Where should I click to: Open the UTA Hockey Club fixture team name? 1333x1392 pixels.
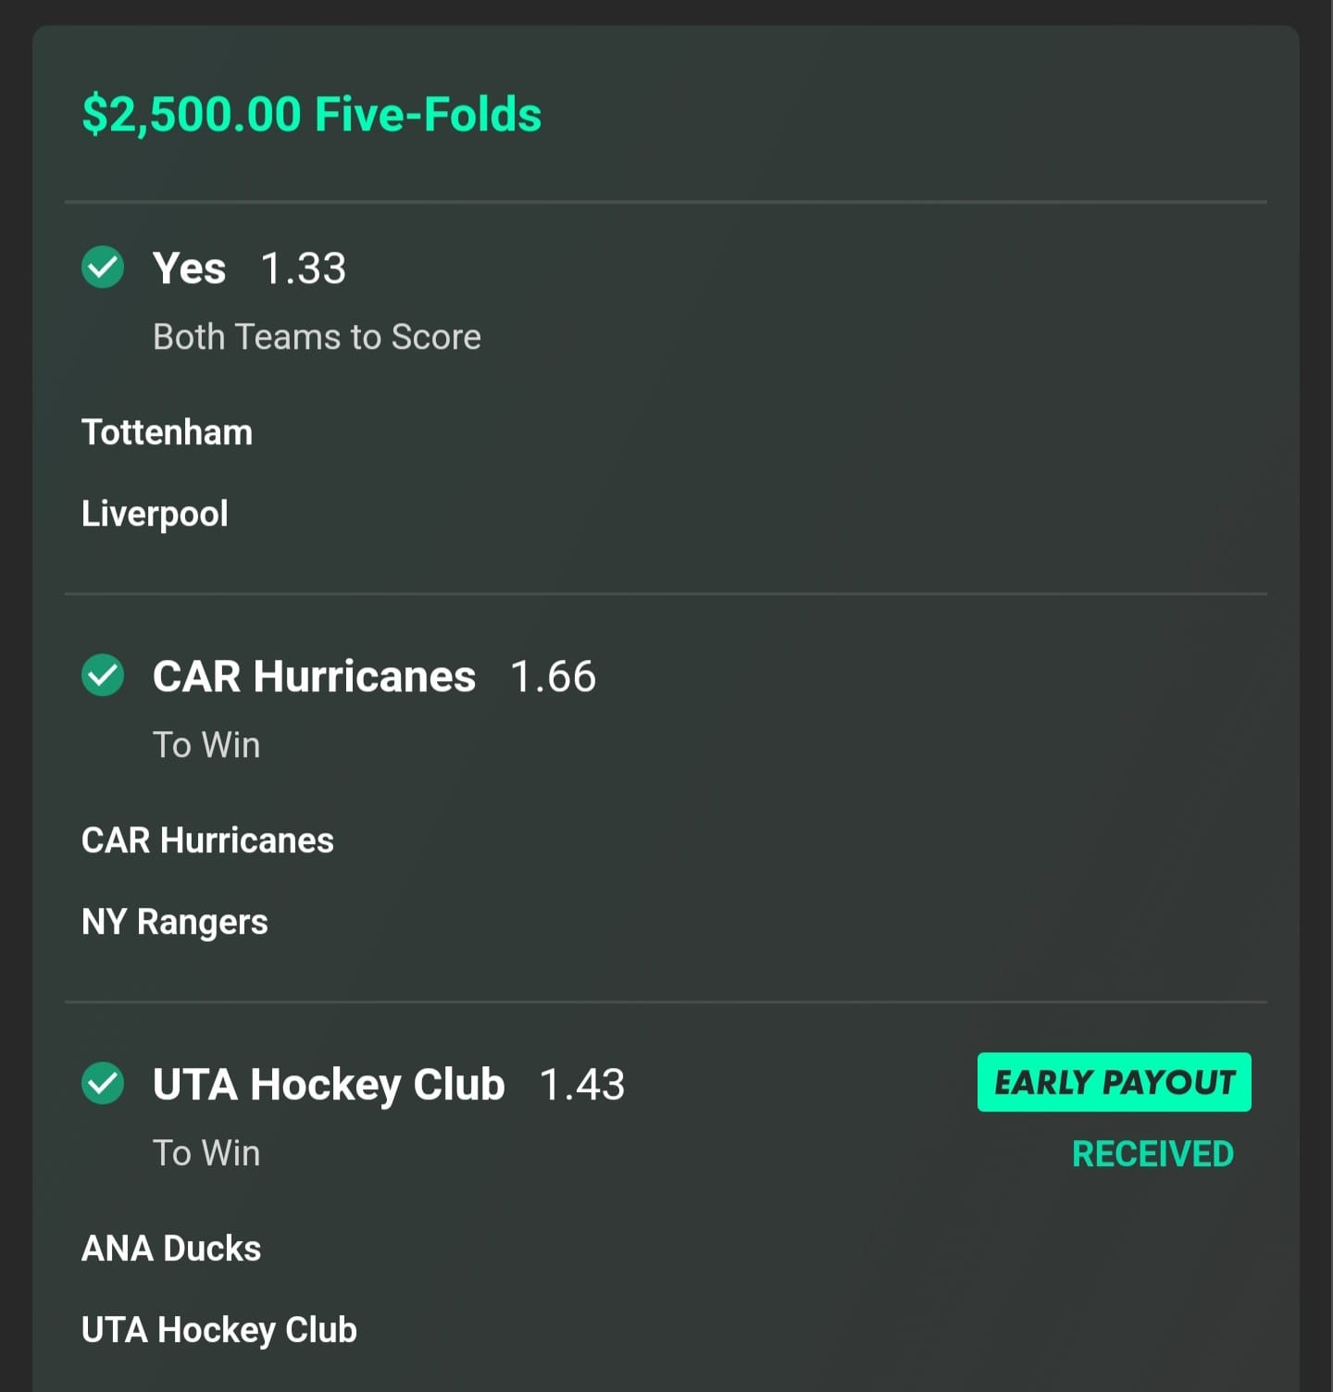point(219,1330)
